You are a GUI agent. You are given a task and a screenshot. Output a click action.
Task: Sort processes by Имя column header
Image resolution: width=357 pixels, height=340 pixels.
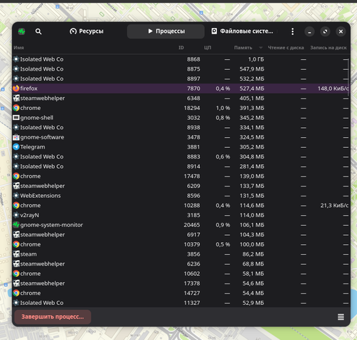point(19,48)
